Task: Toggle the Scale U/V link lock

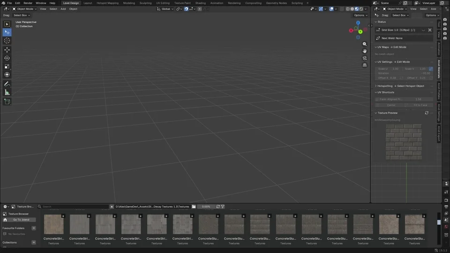Action: (431, 69)
